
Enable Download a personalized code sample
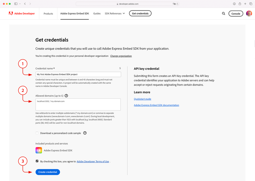37,133
